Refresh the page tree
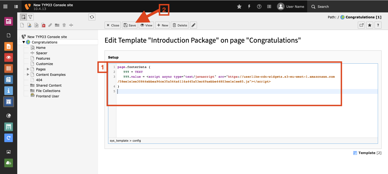The height and width of the screenshot is (174, 388). tap(92, 17)
